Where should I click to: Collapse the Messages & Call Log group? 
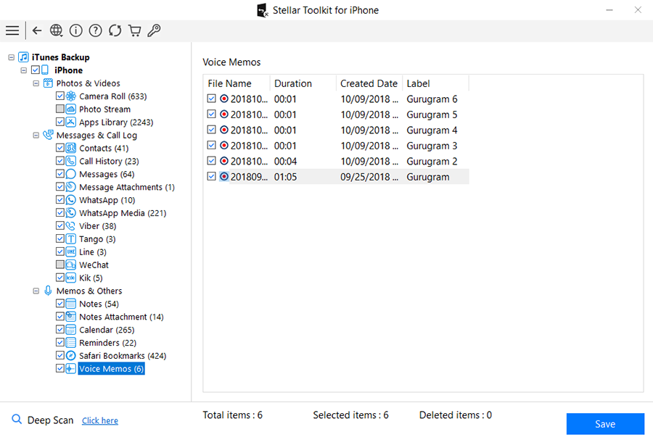coord(36,135)
